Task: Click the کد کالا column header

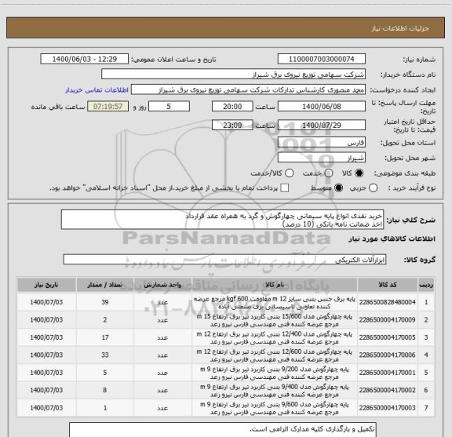Action: (388, 285)
